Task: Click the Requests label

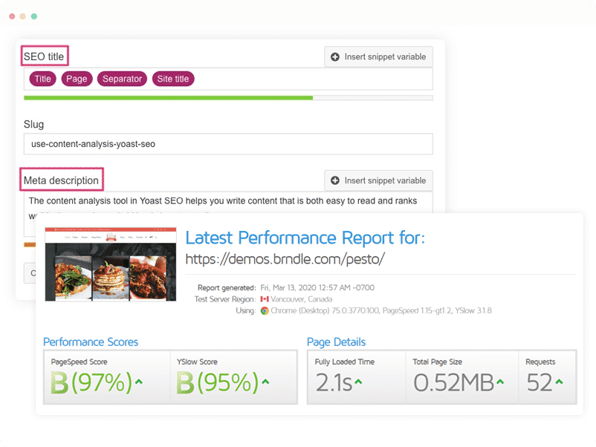Action: 540,362
